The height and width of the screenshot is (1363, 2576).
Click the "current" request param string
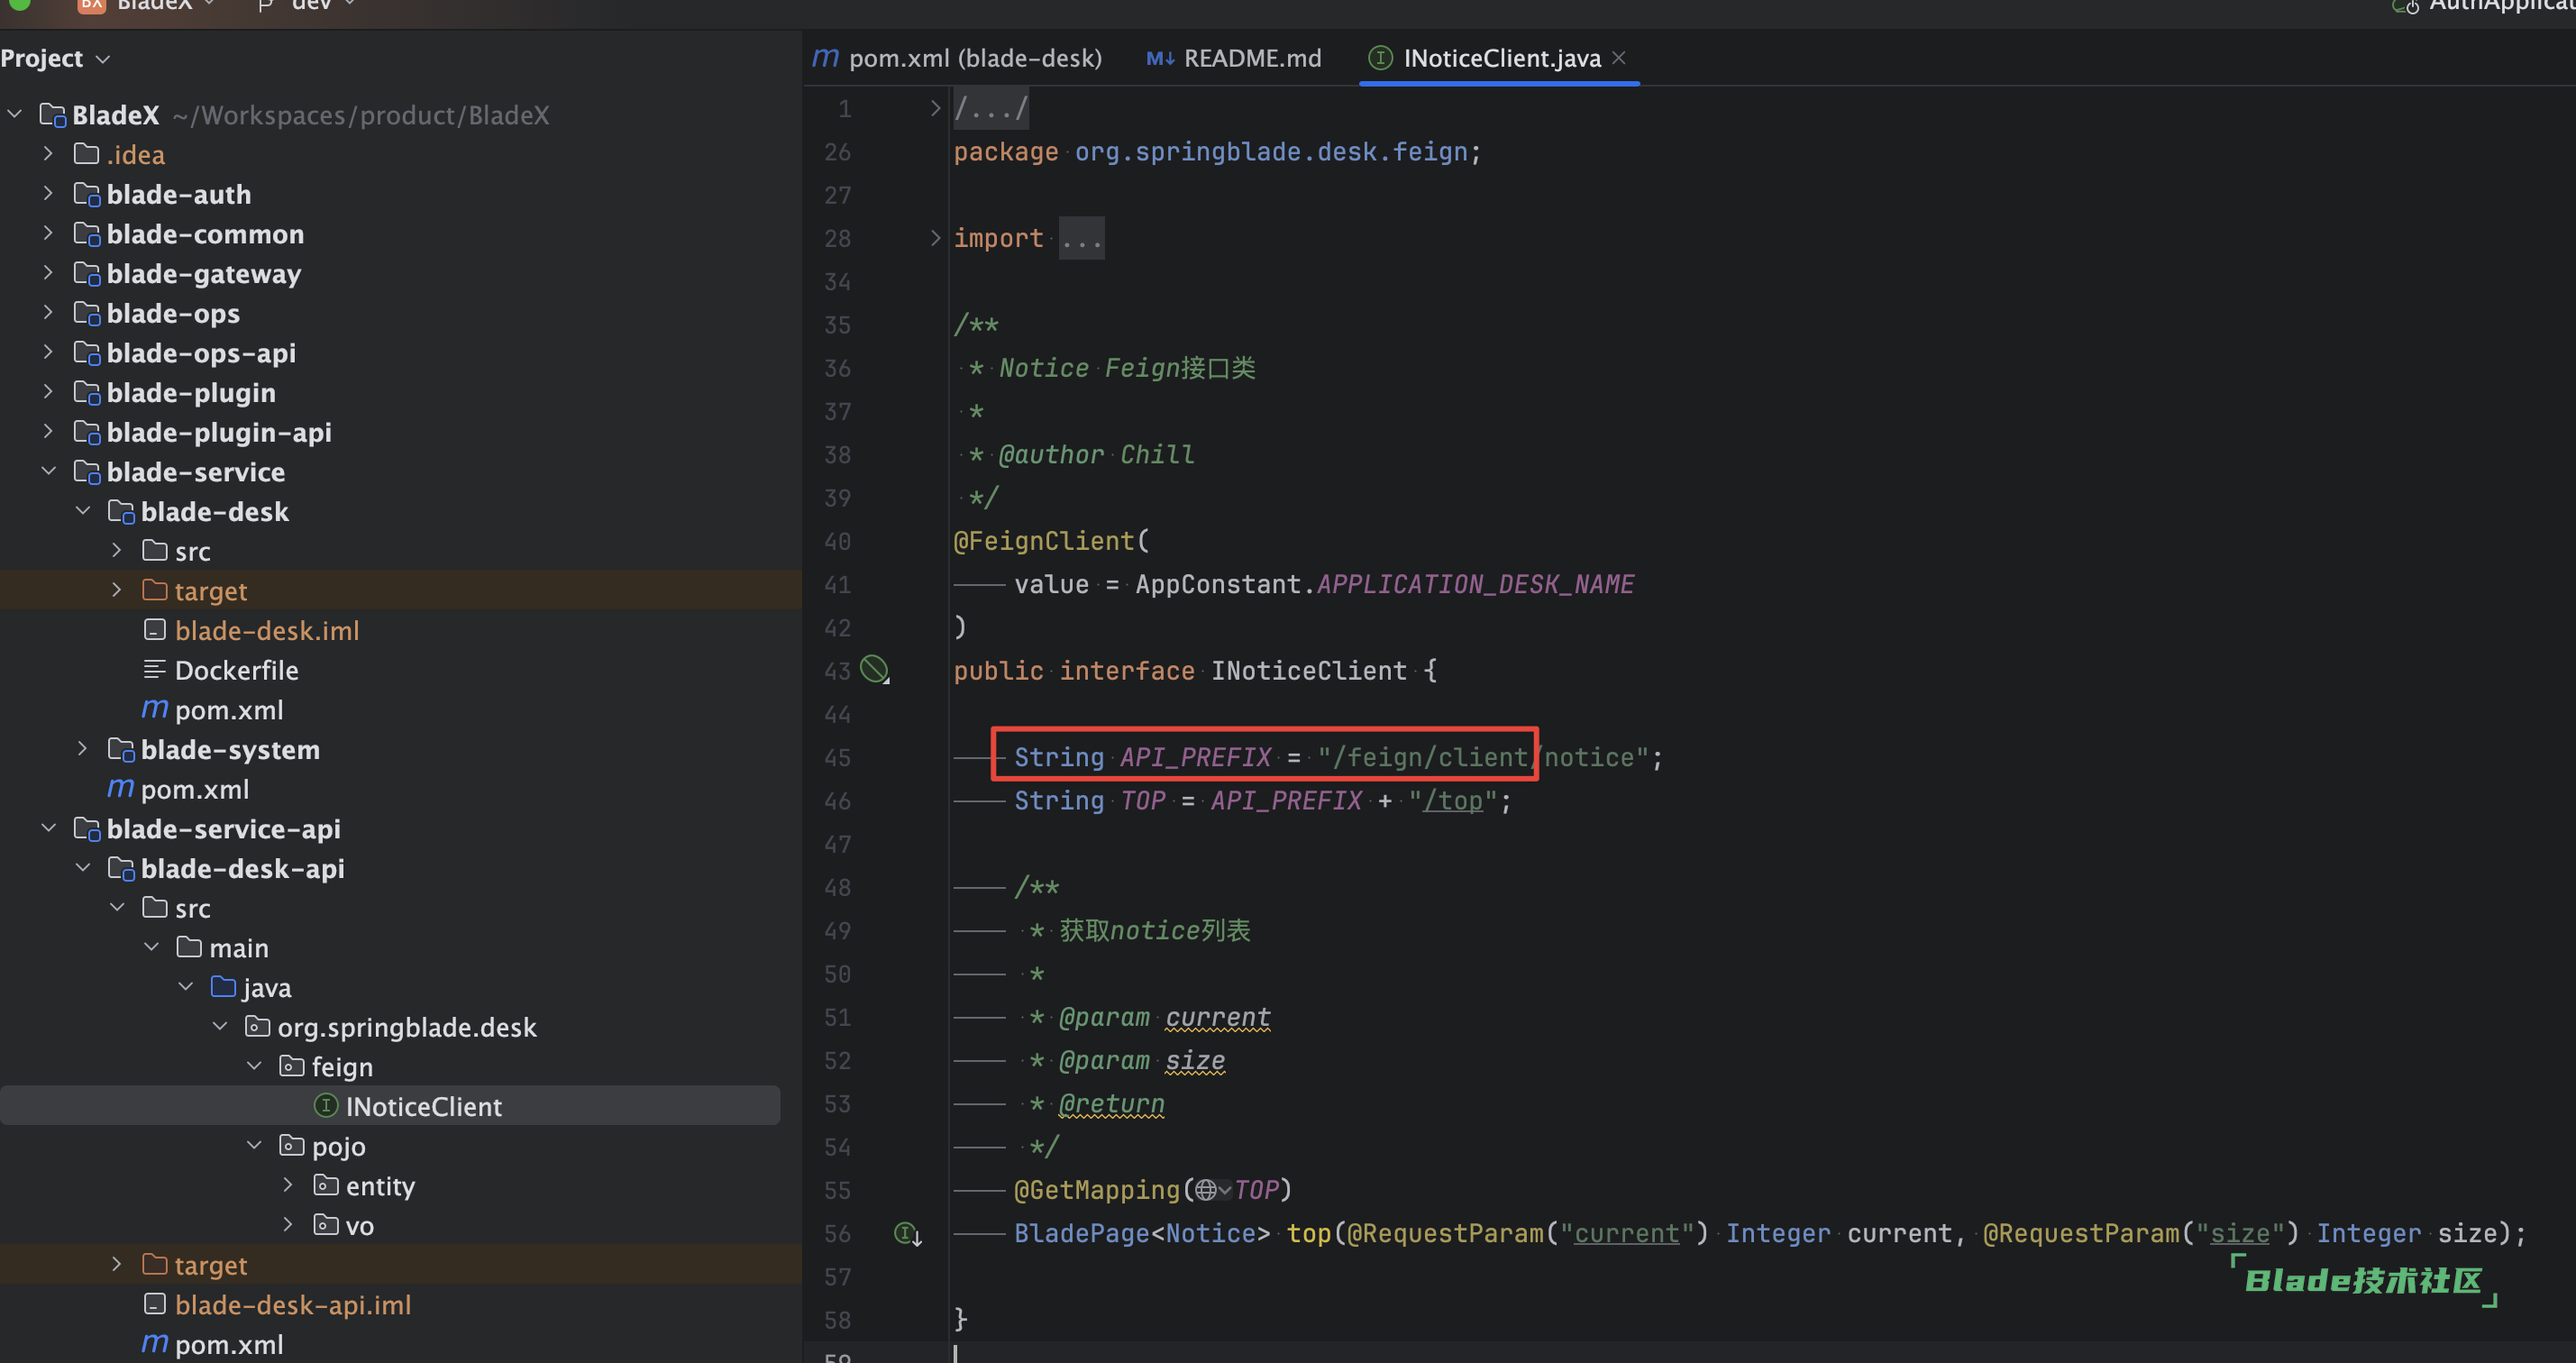click(x=1626, y=1233)
